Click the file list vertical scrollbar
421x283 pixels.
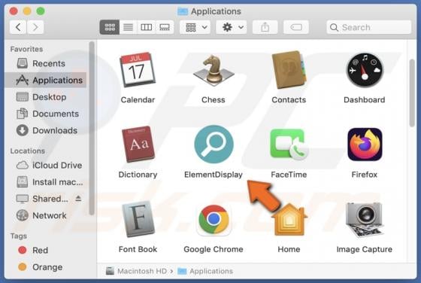(412, 93)
